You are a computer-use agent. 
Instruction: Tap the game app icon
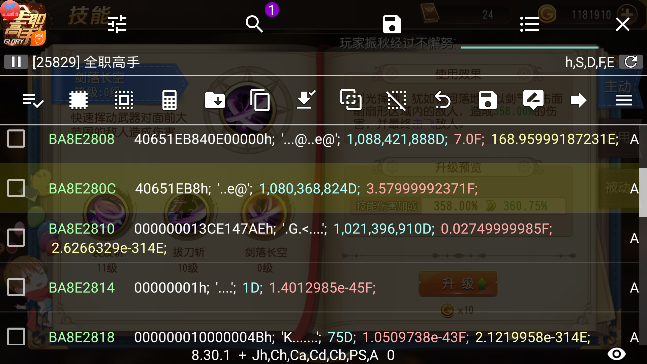point(24,24)
